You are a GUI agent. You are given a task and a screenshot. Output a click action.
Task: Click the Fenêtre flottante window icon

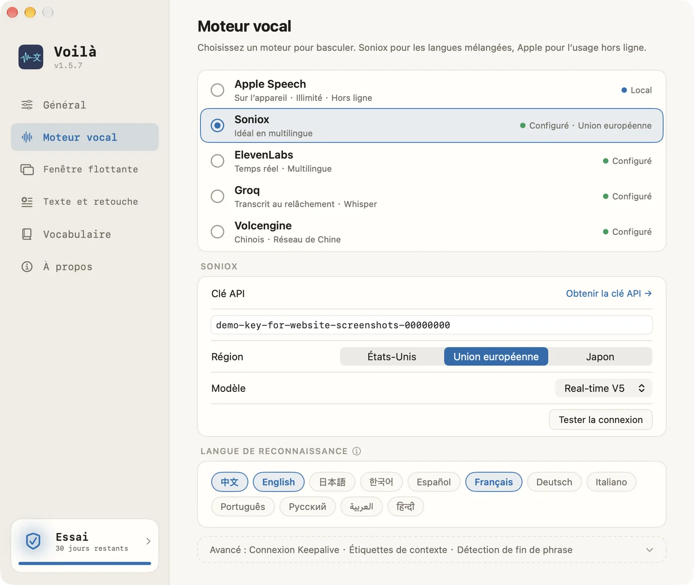pos(27,169)
